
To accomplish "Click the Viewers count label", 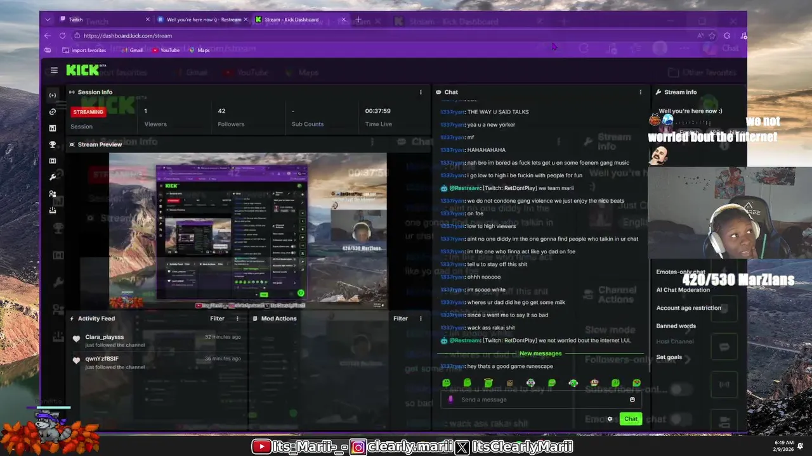I will (155, 124).
